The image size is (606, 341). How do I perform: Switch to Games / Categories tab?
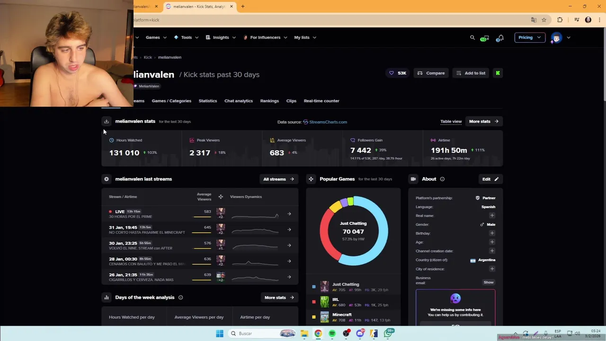point(171,101)
